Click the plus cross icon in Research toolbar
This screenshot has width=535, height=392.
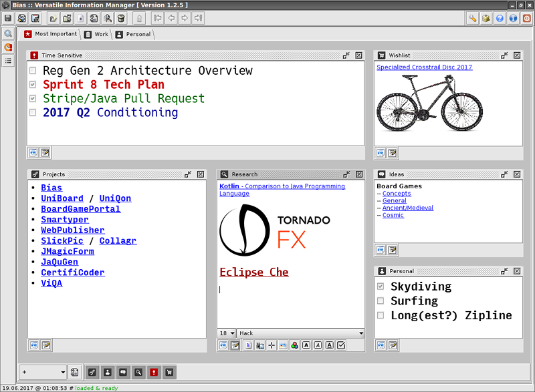click(272, 345)
